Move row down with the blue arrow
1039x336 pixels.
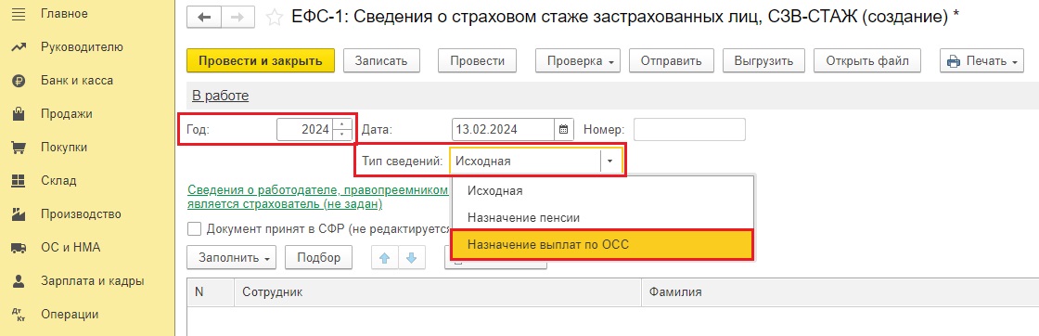tap(411, 258)
